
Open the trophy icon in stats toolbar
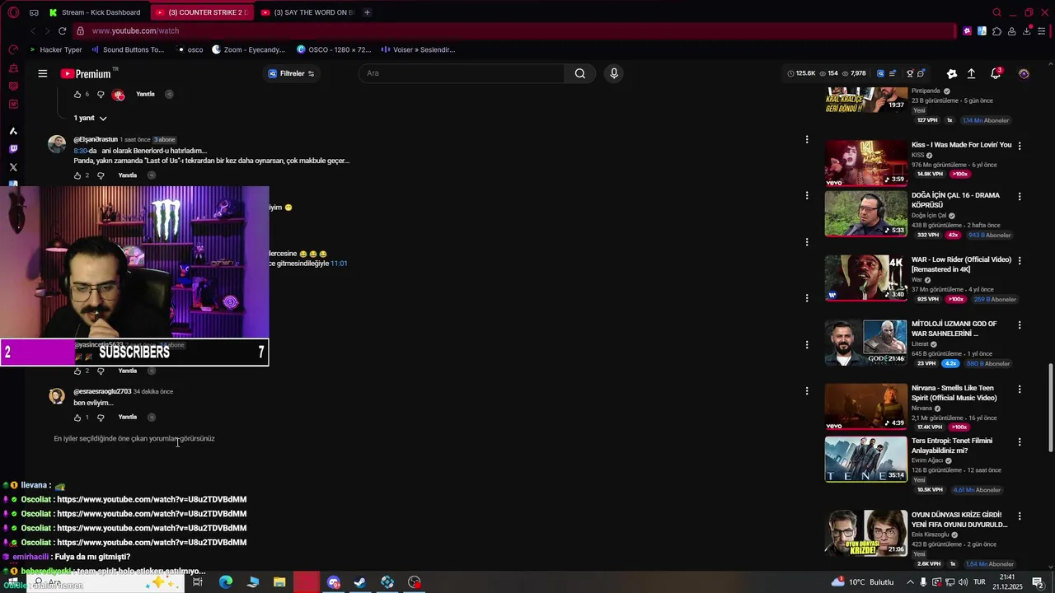click(x=910, y=73)
